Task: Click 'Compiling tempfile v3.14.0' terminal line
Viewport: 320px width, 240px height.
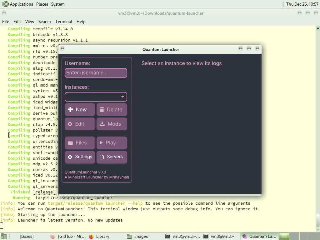Action: tap(40, 29)
